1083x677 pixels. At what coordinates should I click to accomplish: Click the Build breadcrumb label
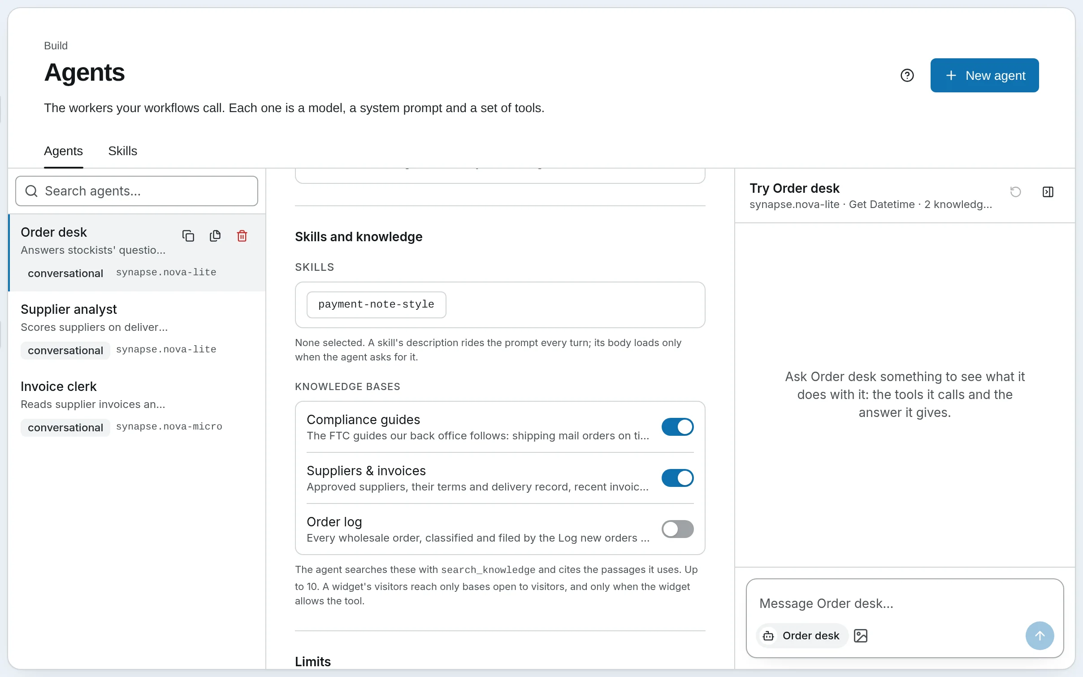[56, 46]
